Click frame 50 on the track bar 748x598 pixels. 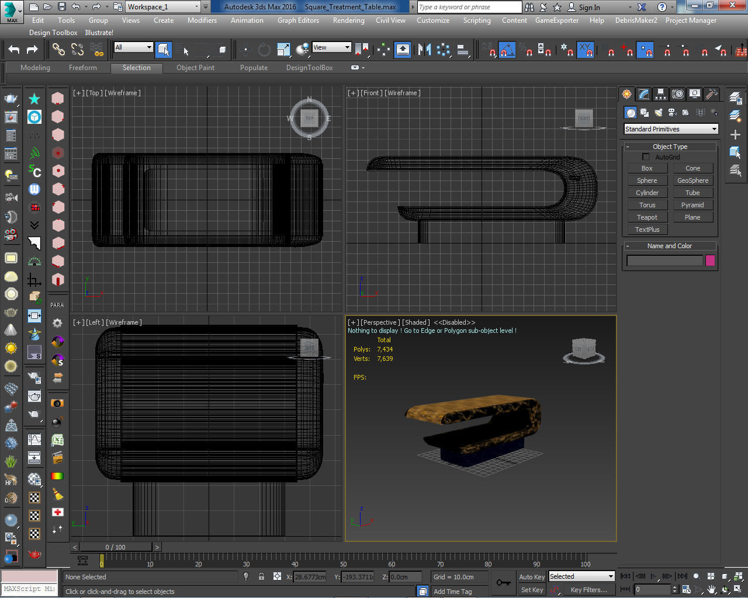point(343,561)
